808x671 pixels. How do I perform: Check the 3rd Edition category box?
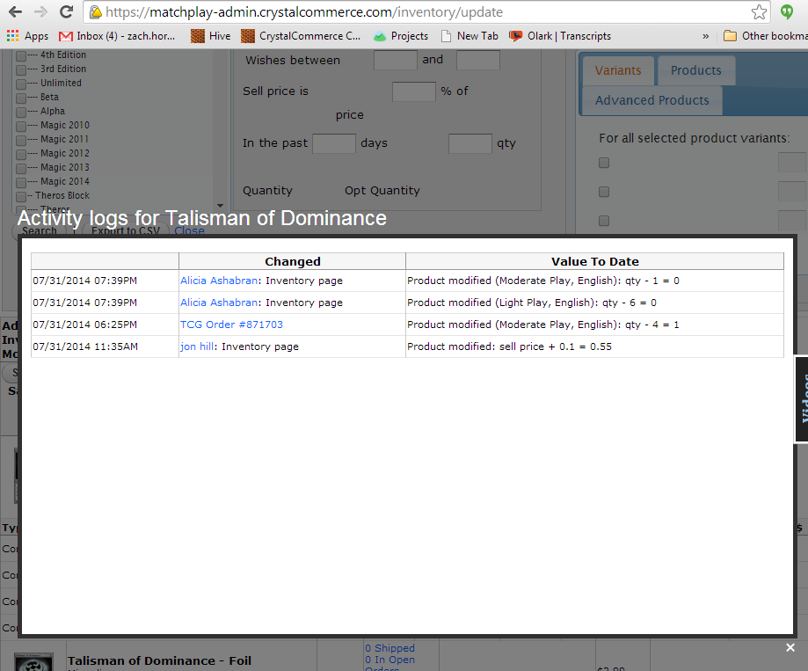[x=21, y=69]
